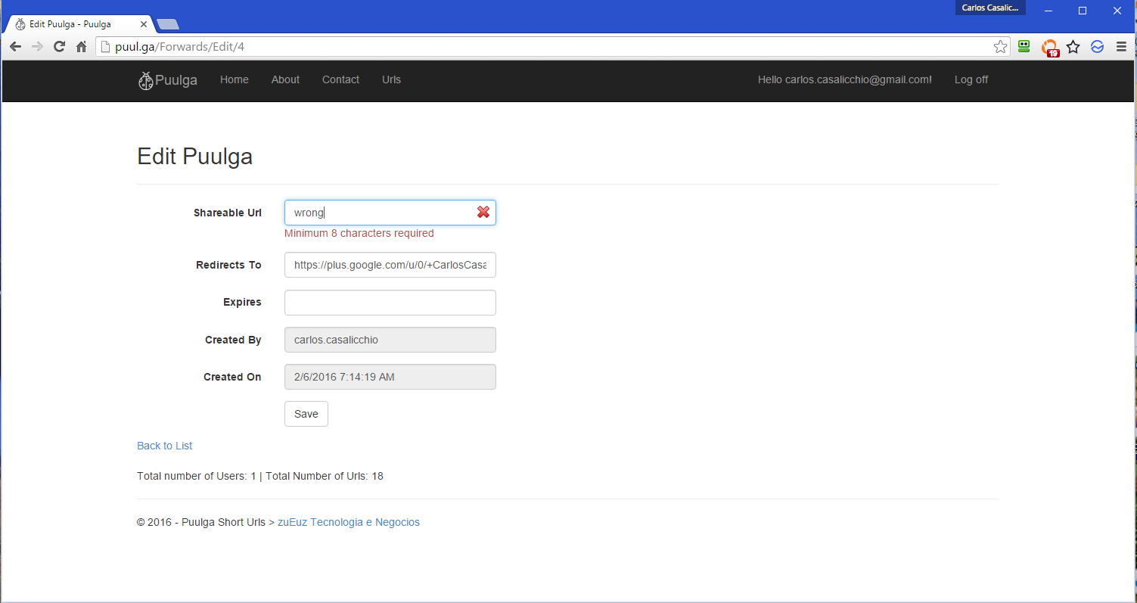
Task: Open the Chrome hamburger menu
Action: pyautogui.click(x=1121, y=47)
